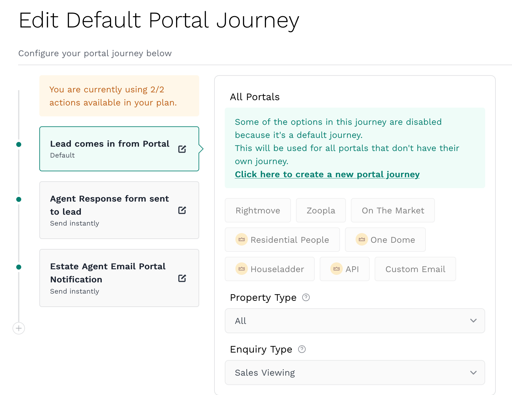Screen dimensions: 512x395
Task: Click edit icon on Agent Response form step
Action: 182,210
